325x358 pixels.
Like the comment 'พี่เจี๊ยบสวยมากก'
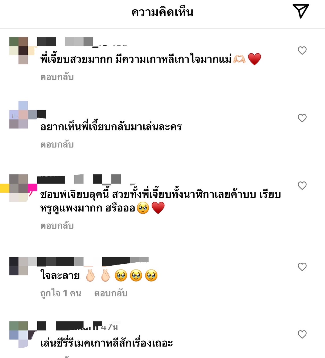click(x=302, y=50)
